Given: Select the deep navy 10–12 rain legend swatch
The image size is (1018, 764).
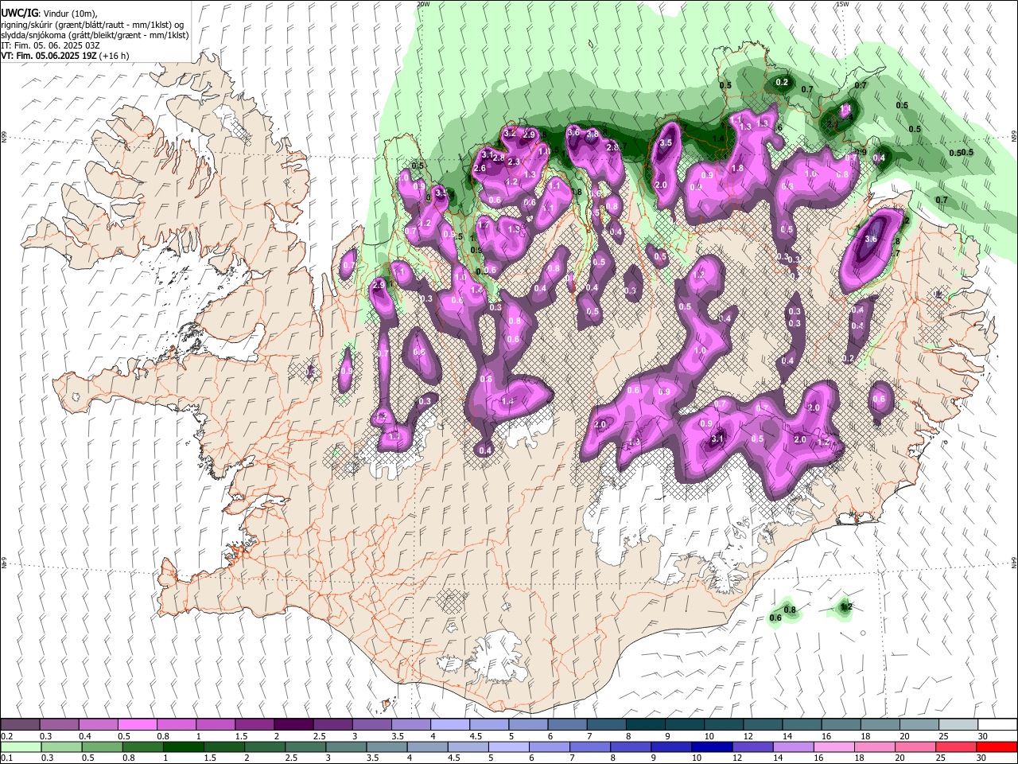Looking at the screenshot, I should pos(712,746).
